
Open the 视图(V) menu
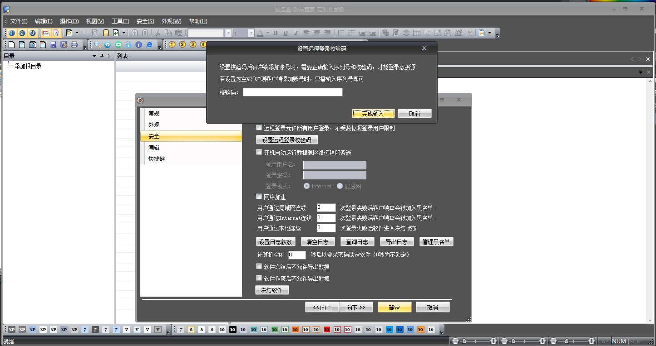click(95, 21)
